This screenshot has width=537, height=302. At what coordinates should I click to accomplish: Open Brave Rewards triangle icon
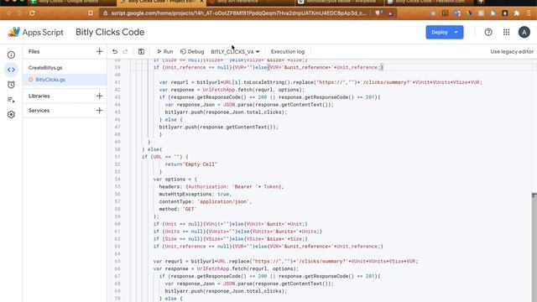point(391,13)
